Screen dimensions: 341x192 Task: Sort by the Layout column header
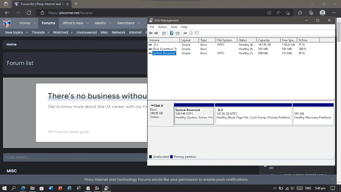click(189, 40)
